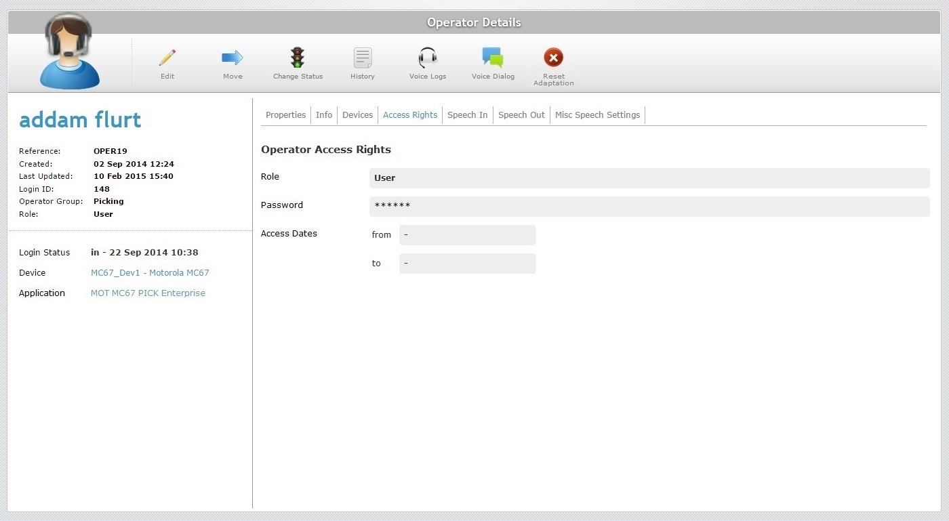Click the Operator Group value Picking
The height and width of the screenshot is (521, 949).
pos(108,201)
